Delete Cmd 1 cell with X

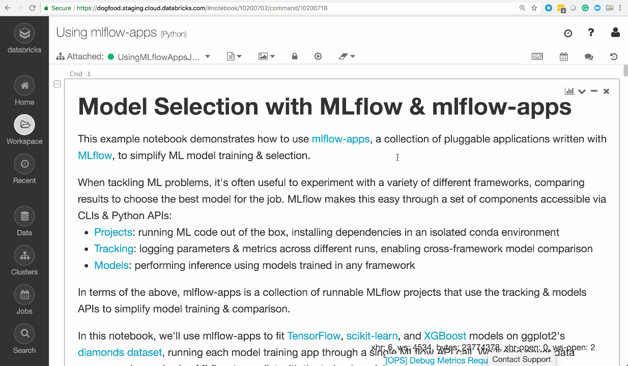[x=606, y=91]
